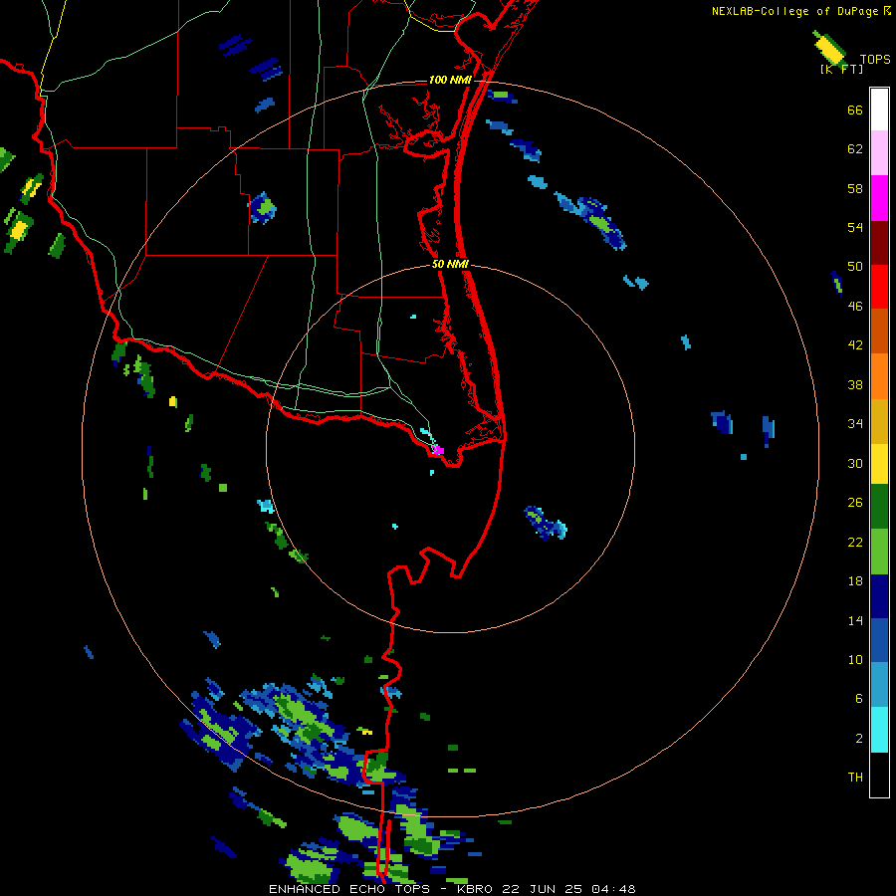Click the 50 value on the legend scale

click(x=855, y=267)
